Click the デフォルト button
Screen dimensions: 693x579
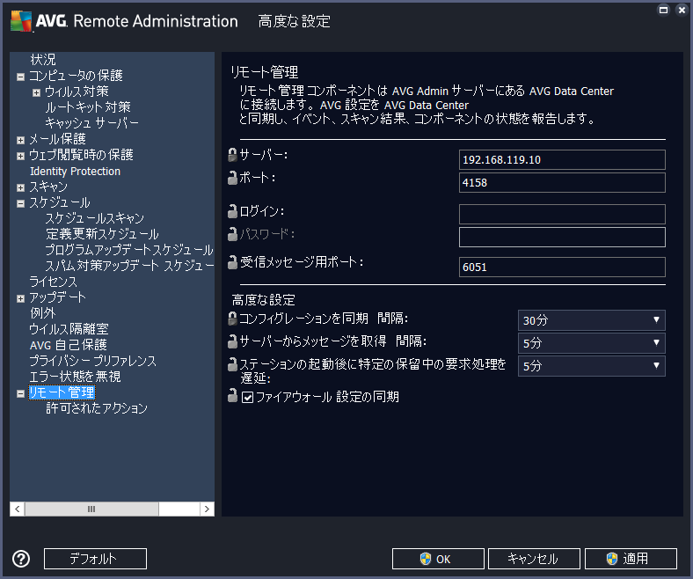(x=95, y=559)
